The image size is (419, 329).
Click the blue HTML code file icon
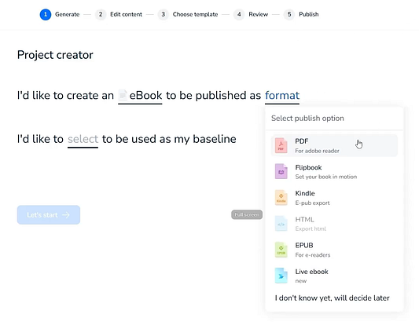pyautogui.click(x=281, y=224)
